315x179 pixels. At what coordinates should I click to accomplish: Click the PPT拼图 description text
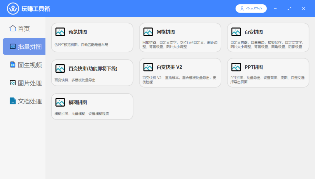pos(267,80)
